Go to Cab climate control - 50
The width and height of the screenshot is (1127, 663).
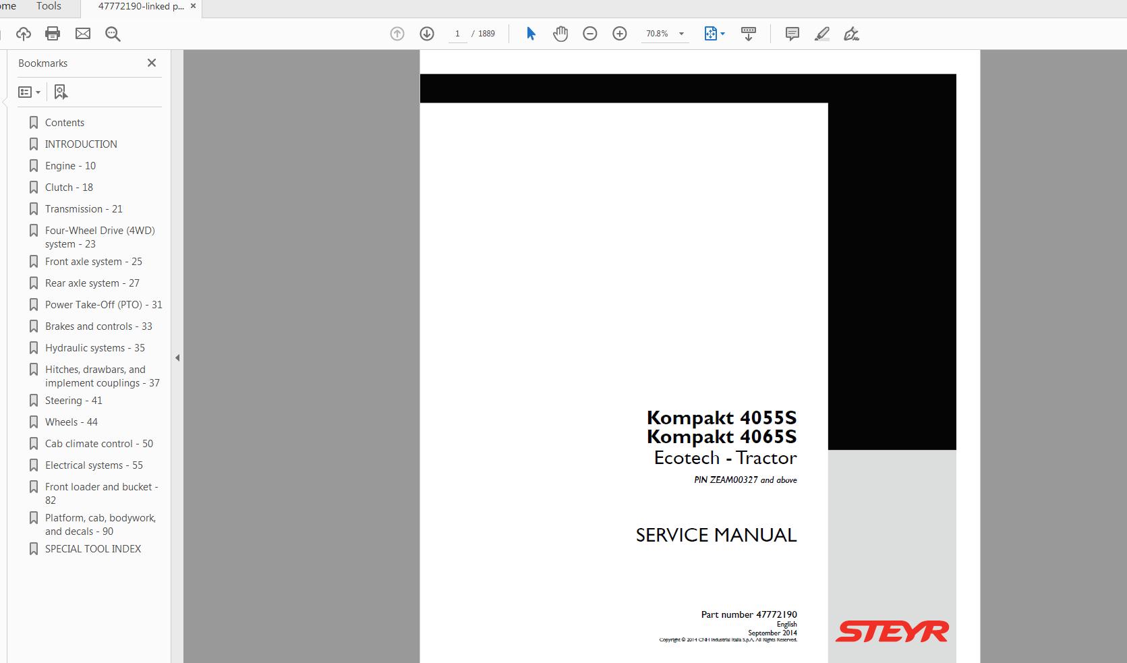pos(99,444)
